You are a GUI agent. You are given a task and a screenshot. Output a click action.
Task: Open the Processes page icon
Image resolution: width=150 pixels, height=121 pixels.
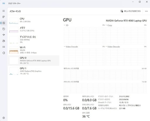point(4,17)
